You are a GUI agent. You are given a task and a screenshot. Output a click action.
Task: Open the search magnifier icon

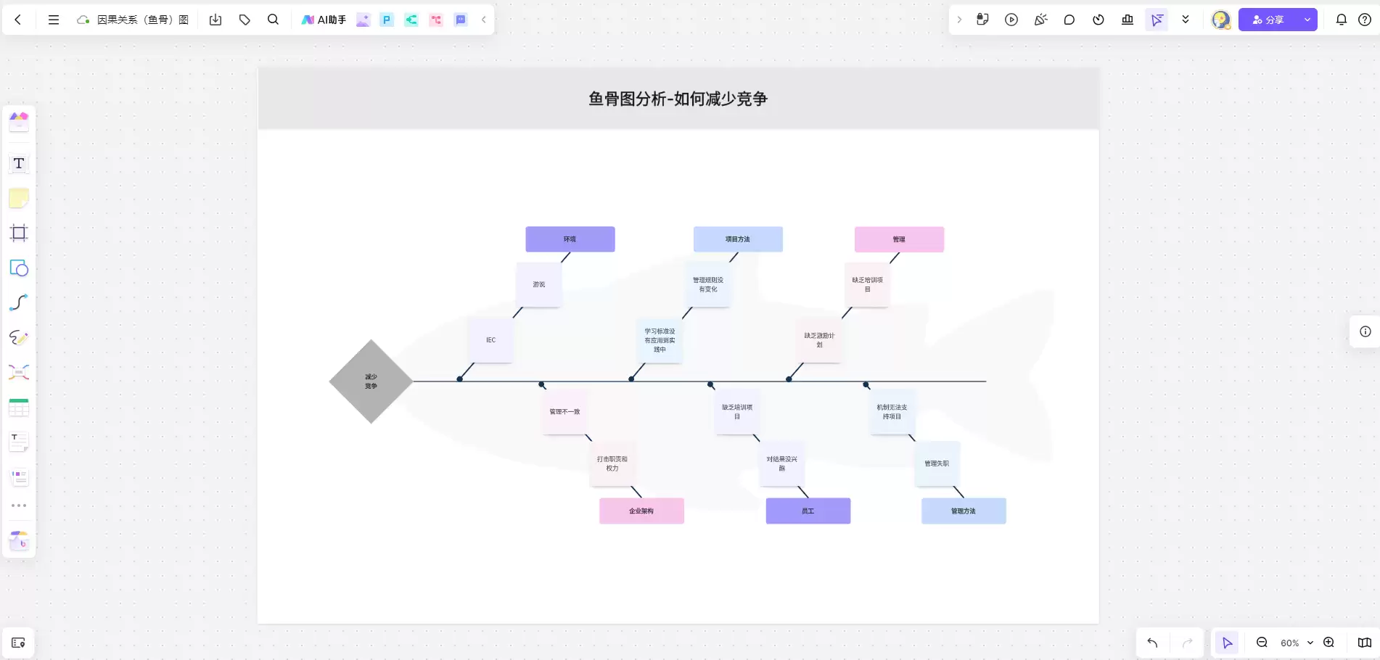(273, 20)
